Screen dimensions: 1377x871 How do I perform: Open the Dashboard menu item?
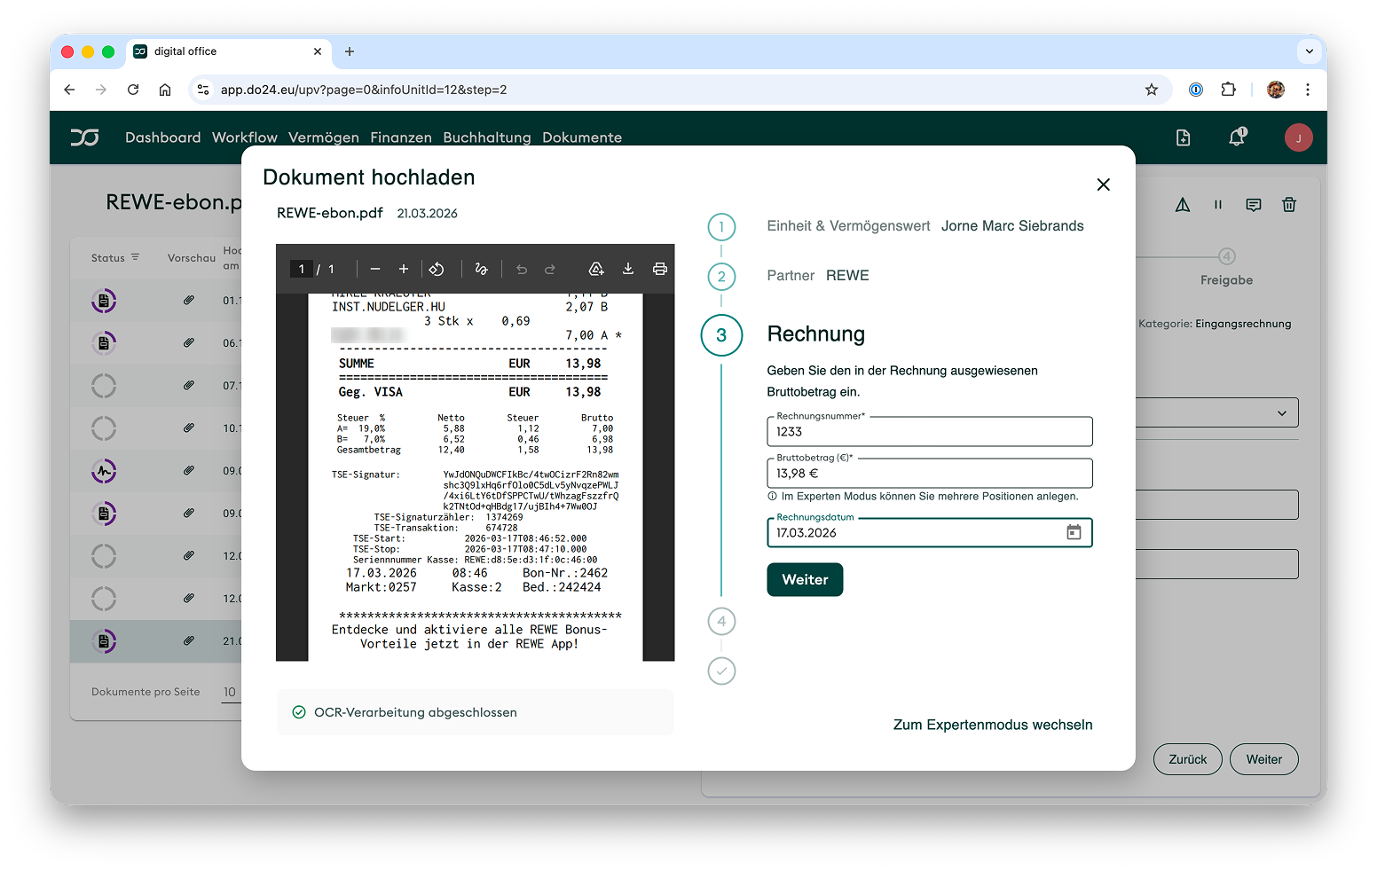pyautogui.click(x=163, y=137)
